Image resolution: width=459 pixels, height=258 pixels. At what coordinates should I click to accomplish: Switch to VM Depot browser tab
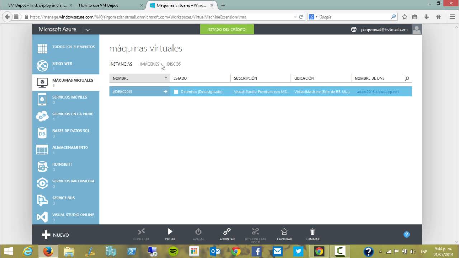pyautogui.click(x=37, y=5)
